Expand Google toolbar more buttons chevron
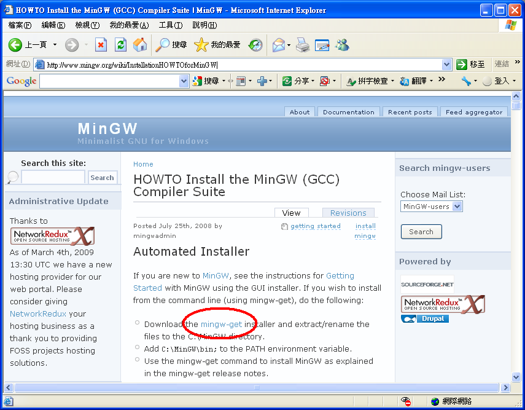This screenshot has height=410, width=525. (x=442, y=79)
